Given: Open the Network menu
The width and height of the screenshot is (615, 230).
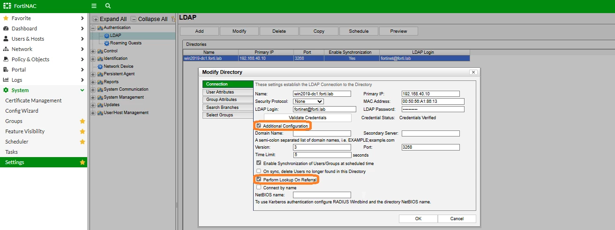Looking at the screenshot, I should click(x=44, y=49).
